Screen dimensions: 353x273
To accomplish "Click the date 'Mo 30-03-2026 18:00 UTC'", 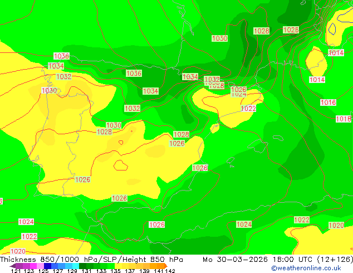I will click(x=257, y=260).
